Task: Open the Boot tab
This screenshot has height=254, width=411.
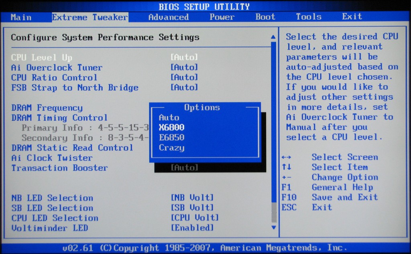Action: click(x=265, y=17)
